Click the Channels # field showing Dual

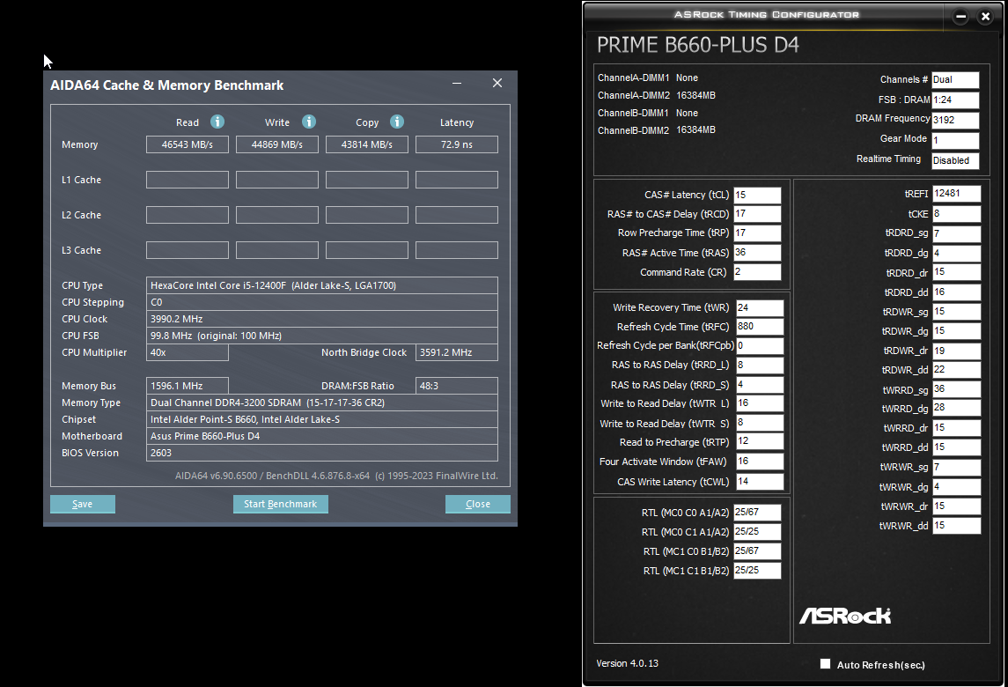click(955, 80)
